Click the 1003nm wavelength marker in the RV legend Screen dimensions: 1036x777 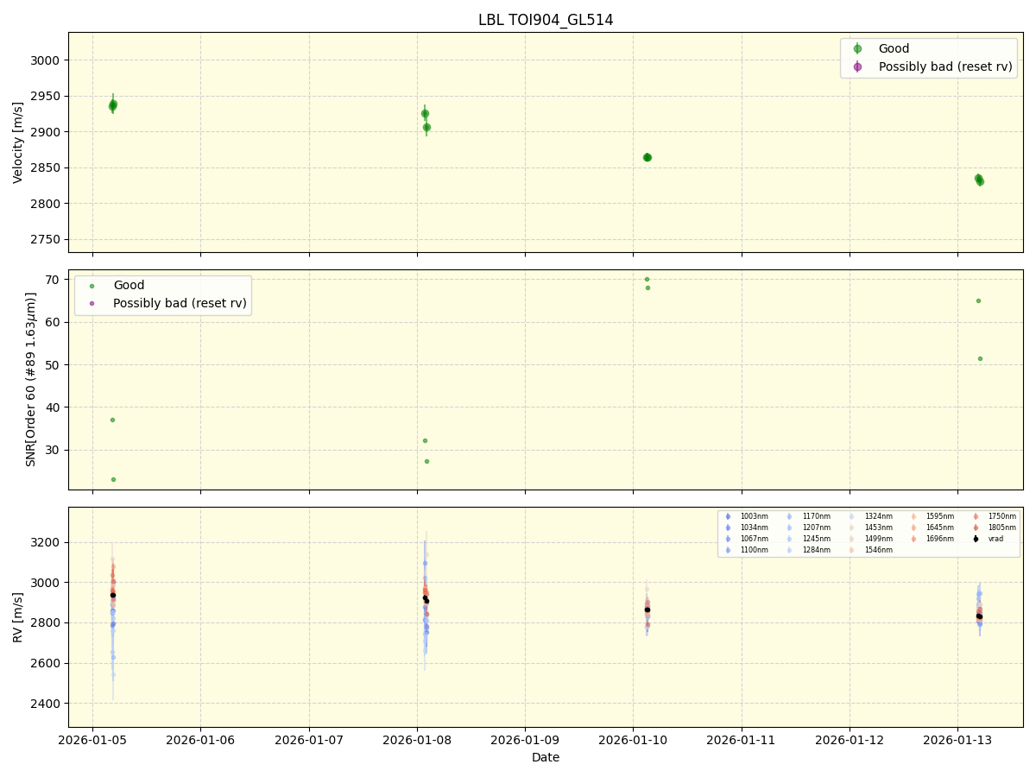[728, 517]
